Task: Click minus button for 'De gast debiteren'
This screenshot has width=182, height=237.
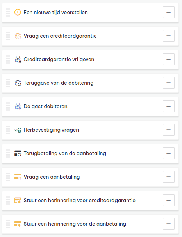Action: click(169, 106)
